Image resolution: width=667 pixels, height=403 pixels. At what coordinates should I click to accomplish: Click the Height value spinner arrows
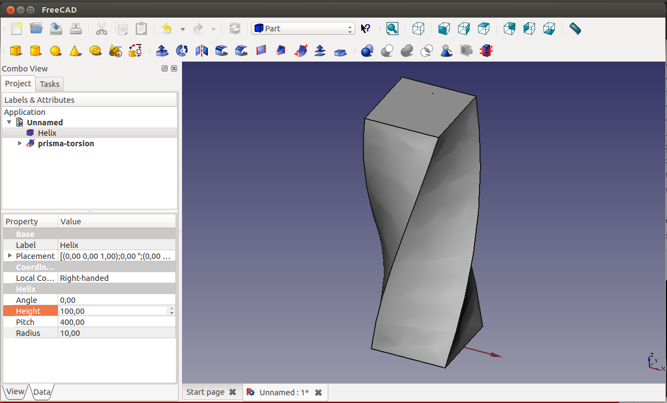tap(172, 311)
